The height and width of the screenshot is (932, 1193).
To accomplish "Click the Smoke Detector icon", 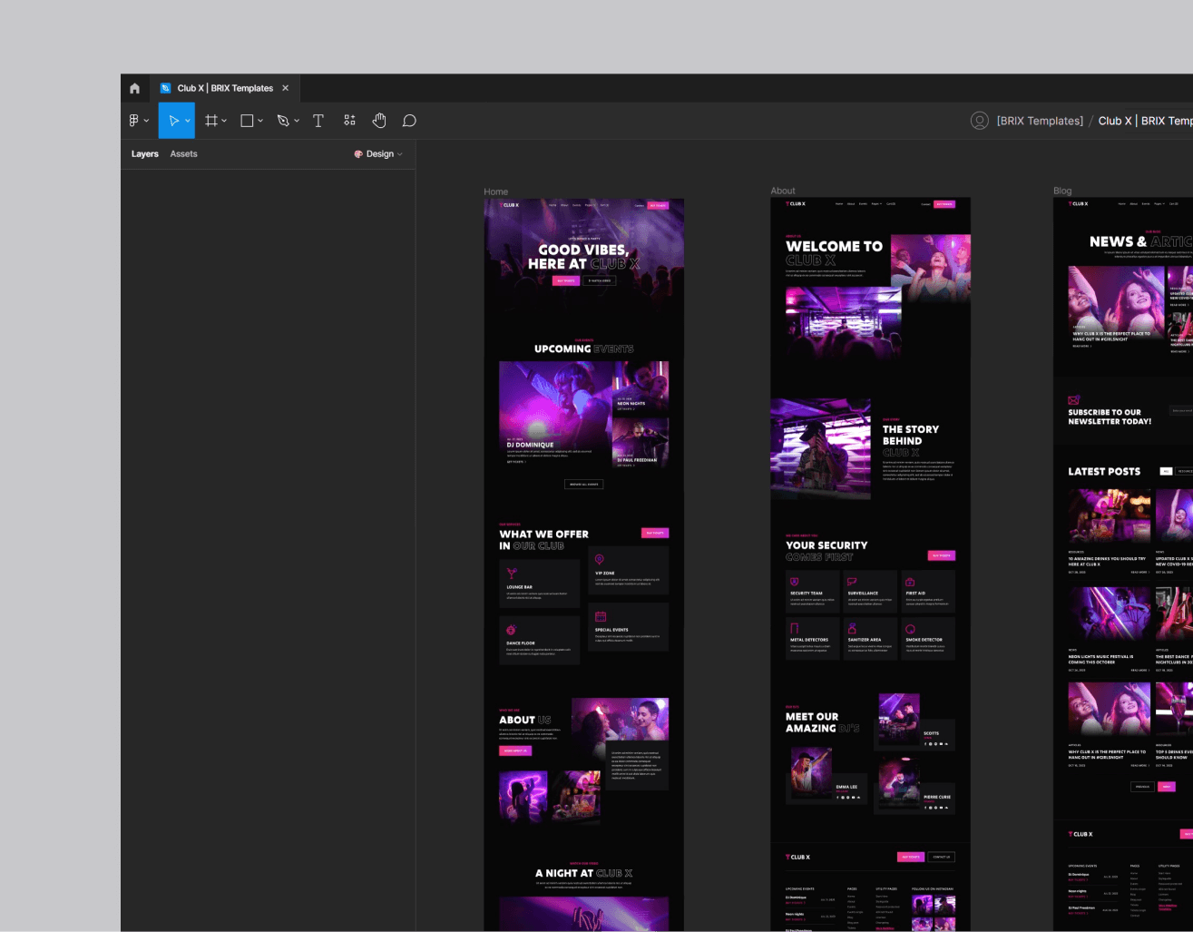I will [910, 628].
